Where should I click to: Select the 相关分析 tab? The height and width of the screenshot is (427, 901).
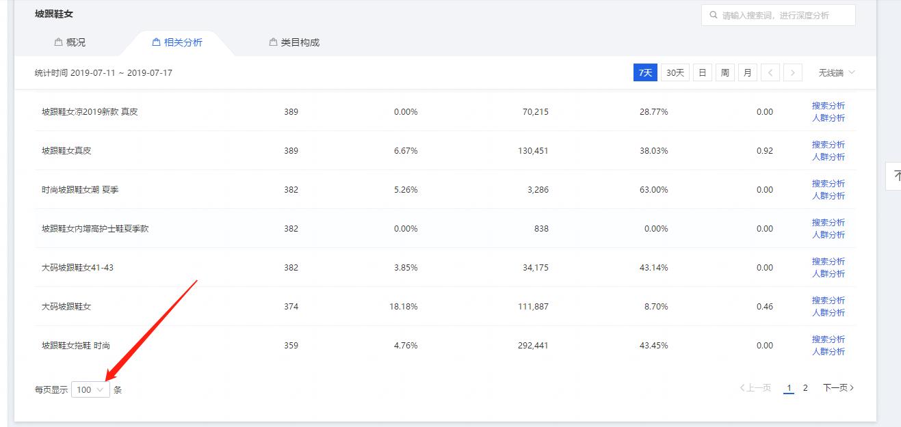177,42
